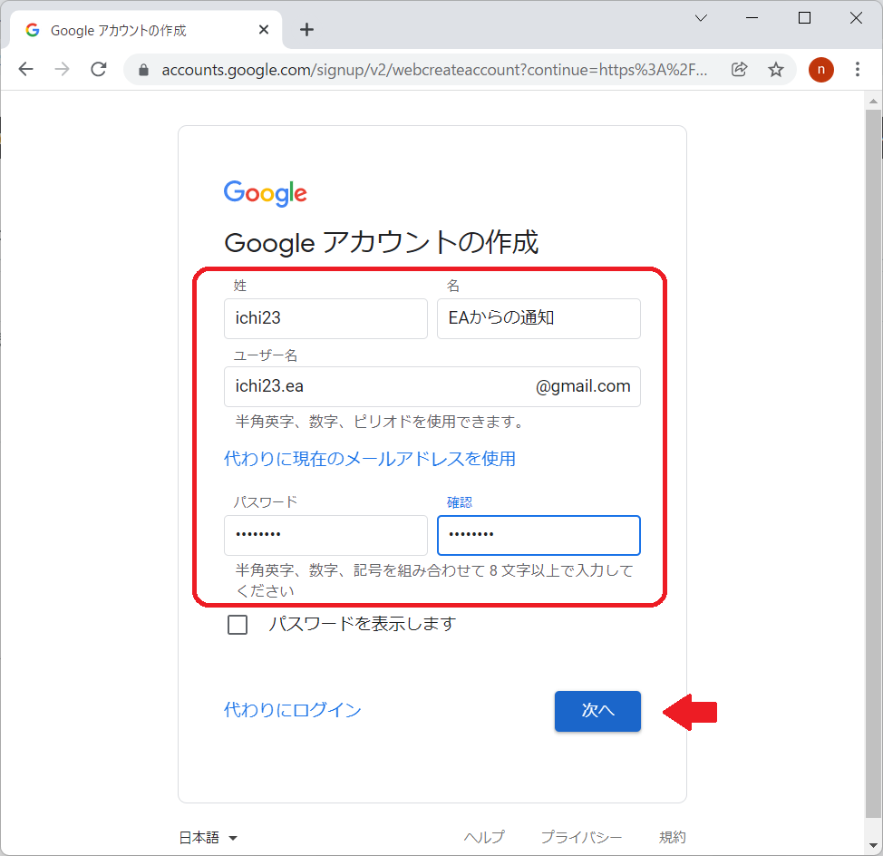
Task: Click the Google logo on the signup form
Action: (265, 192)
